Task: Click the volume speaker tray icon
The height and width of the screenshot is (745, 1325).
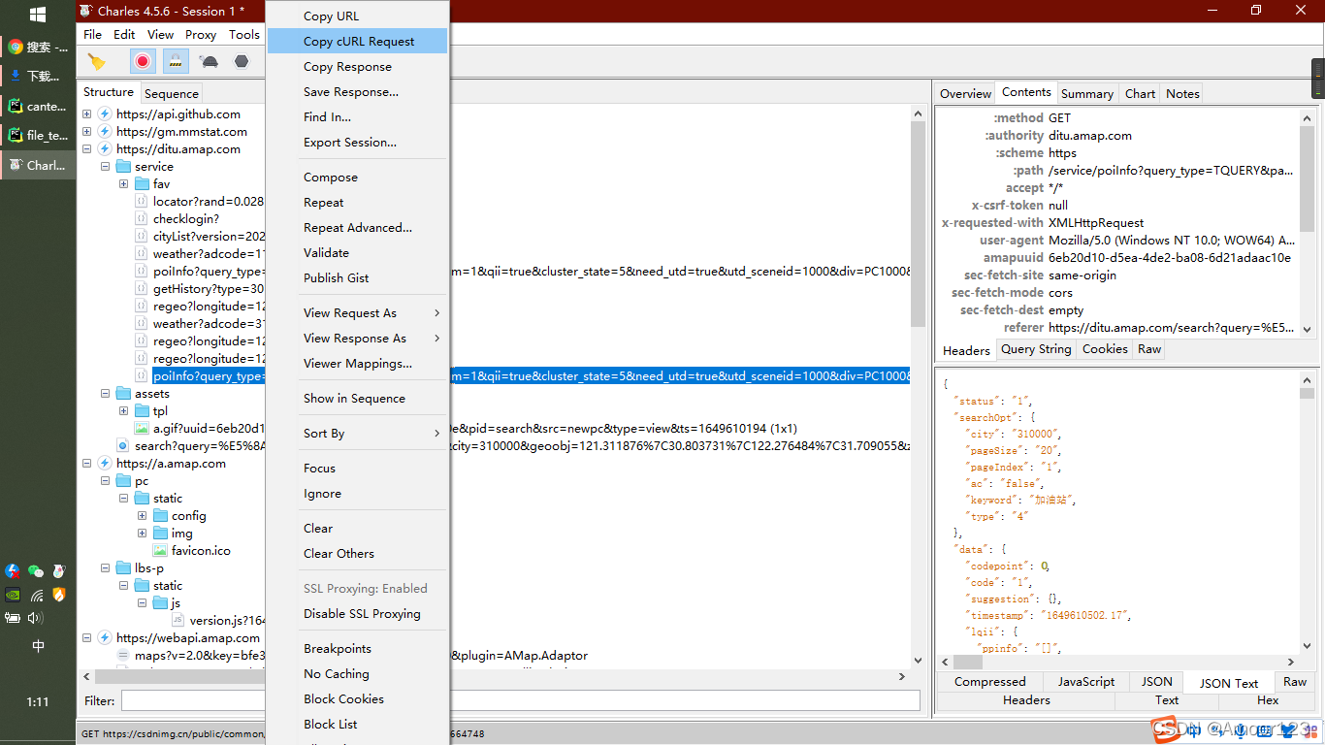Action: pyautogui.click(x=36, y=618)
